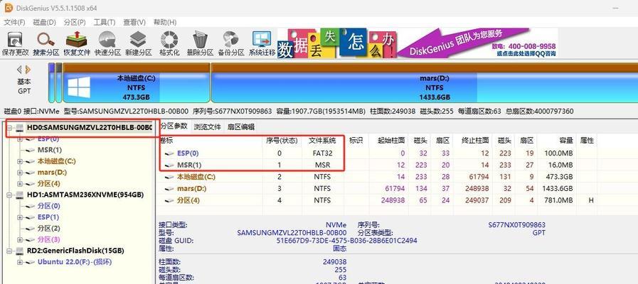Click the 100.0MB capacity cell
The width and height of the screenshot is (638, 284).
point(560,153)
